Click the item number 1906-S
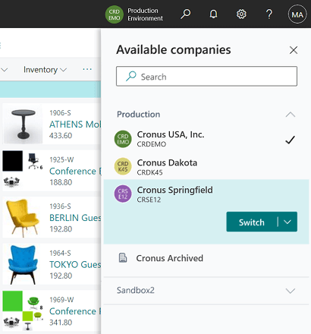This screenshot has width=311, height=334. click(x=60, y=113)
